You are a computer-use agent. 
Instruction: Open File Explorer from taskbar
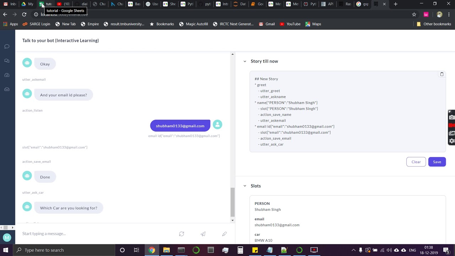click(x=166, y=250)
